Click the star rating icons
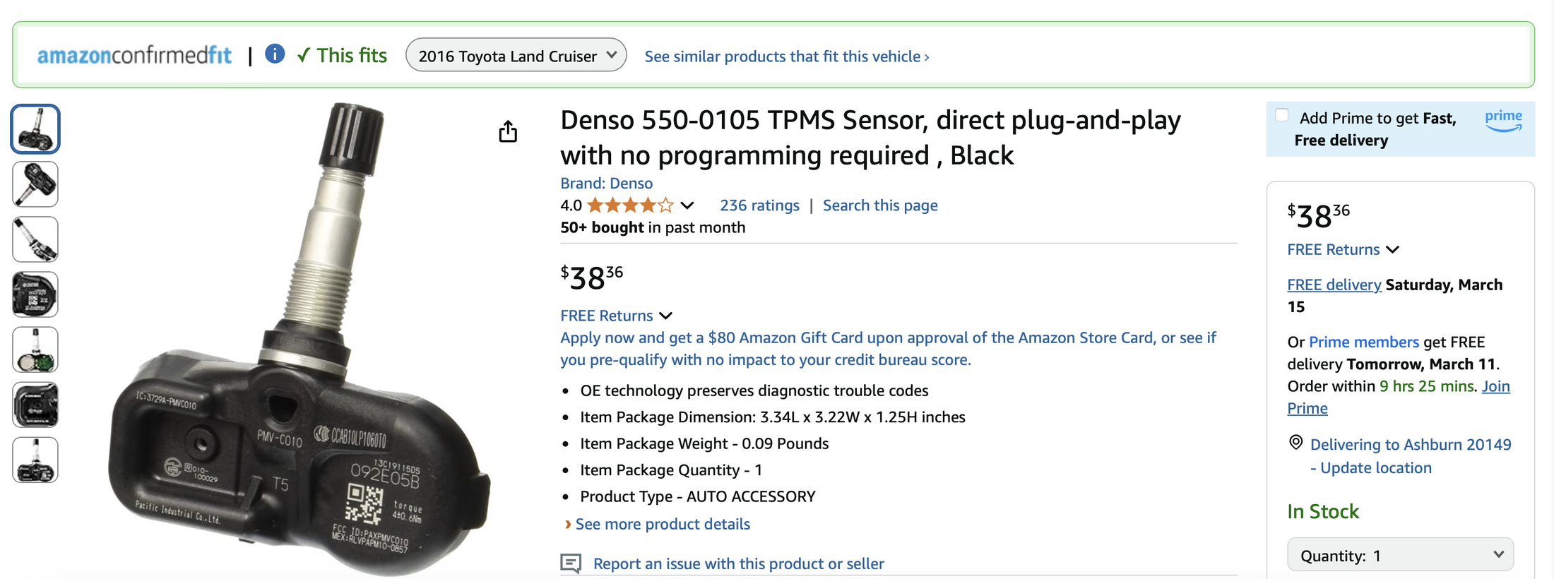The image size is (1554, 579). [x=630, y=205]
